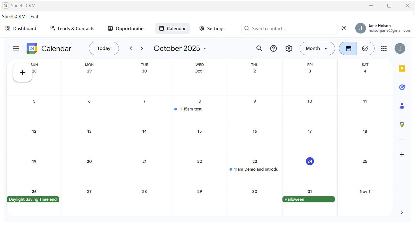Screen dimensions: 415x233
Task: Toggle the main menu hamburger drawer
Action: pos(16,48)
